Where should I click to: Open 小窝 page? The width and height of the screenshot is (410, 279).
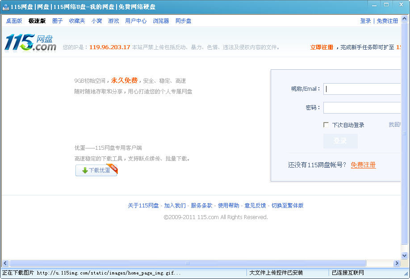coord(97,21)
